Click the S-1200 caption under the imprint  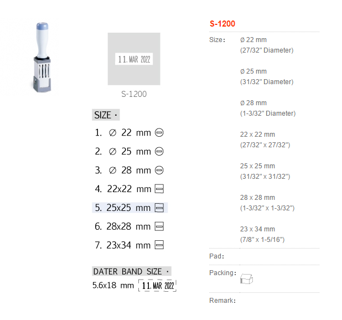point(134,94)
